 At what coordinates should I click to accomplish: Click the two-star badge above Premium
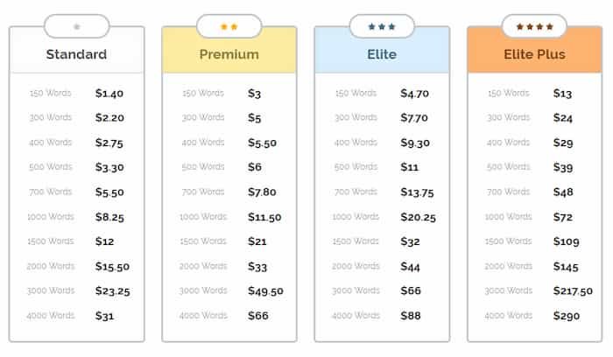coord(229,27)
